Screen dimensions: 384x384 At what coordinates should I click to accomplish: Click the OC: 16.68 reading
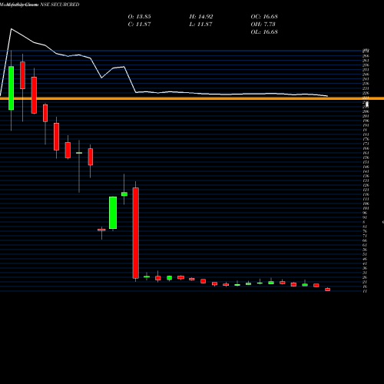pyautogui.click(x=264, y=17)
